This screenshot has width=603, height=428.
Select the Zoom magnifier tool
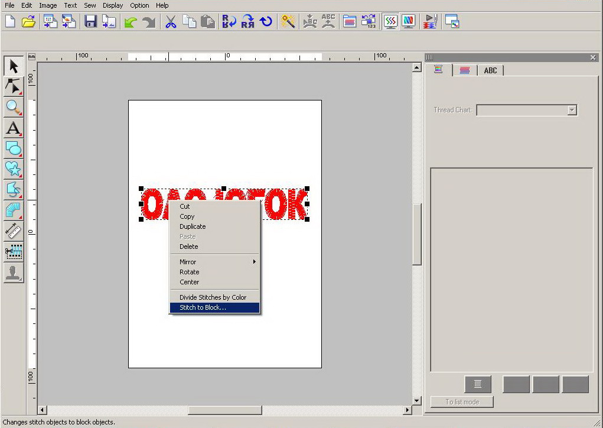click(x=14, y=107)
